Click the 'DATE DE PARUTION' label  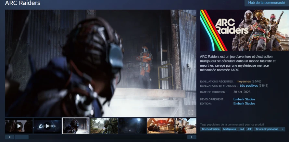(x=213, y=92)
